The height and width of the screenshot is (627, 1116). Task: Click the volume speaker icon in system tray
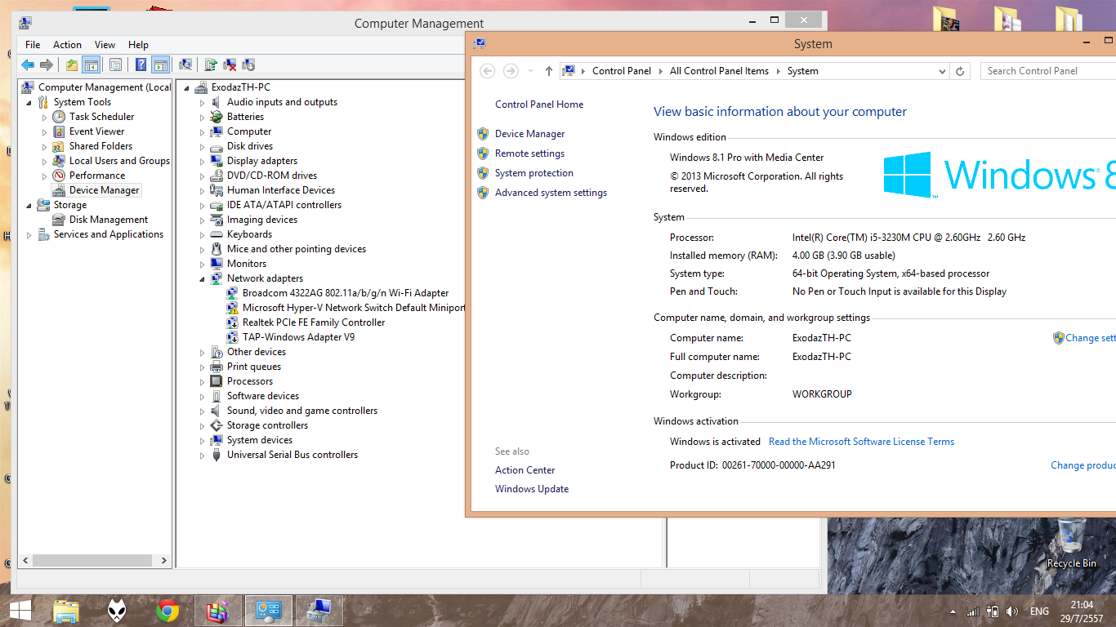click(x=1013, y=611)
